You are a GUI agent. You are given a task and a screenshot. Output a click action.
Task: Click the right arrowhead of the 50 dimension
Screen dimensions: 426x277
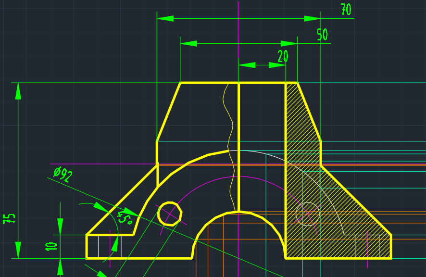tap(289, 44)
